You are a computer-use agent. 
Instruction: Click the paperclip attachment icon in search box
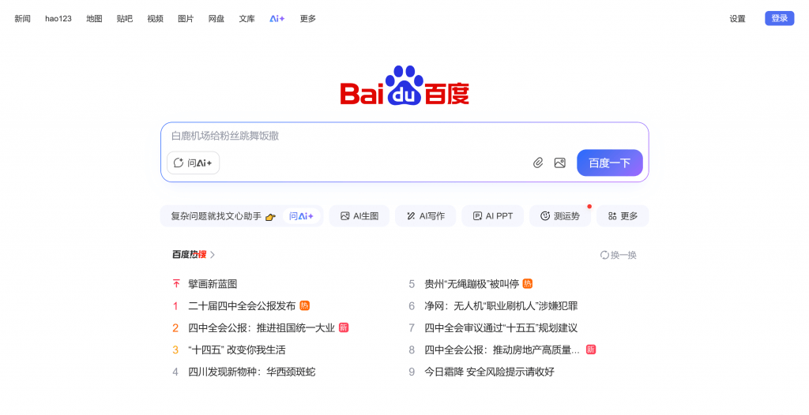[538, 163]
